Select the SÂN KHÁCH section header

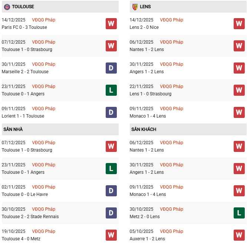[x=144, y=129]
